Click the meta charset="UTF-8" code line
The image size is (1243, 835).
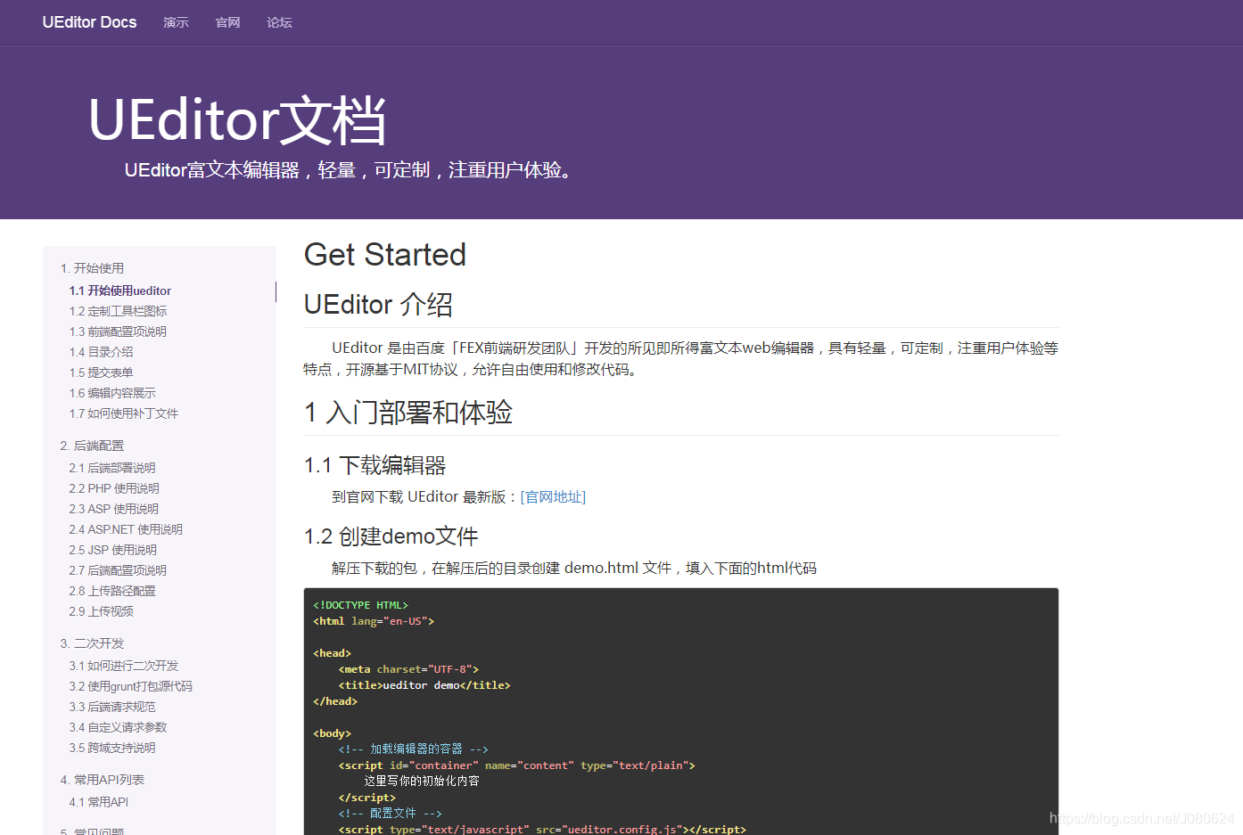click(408, 669)
